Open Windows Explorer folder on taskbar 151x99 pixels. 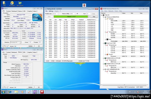[16, 92]
